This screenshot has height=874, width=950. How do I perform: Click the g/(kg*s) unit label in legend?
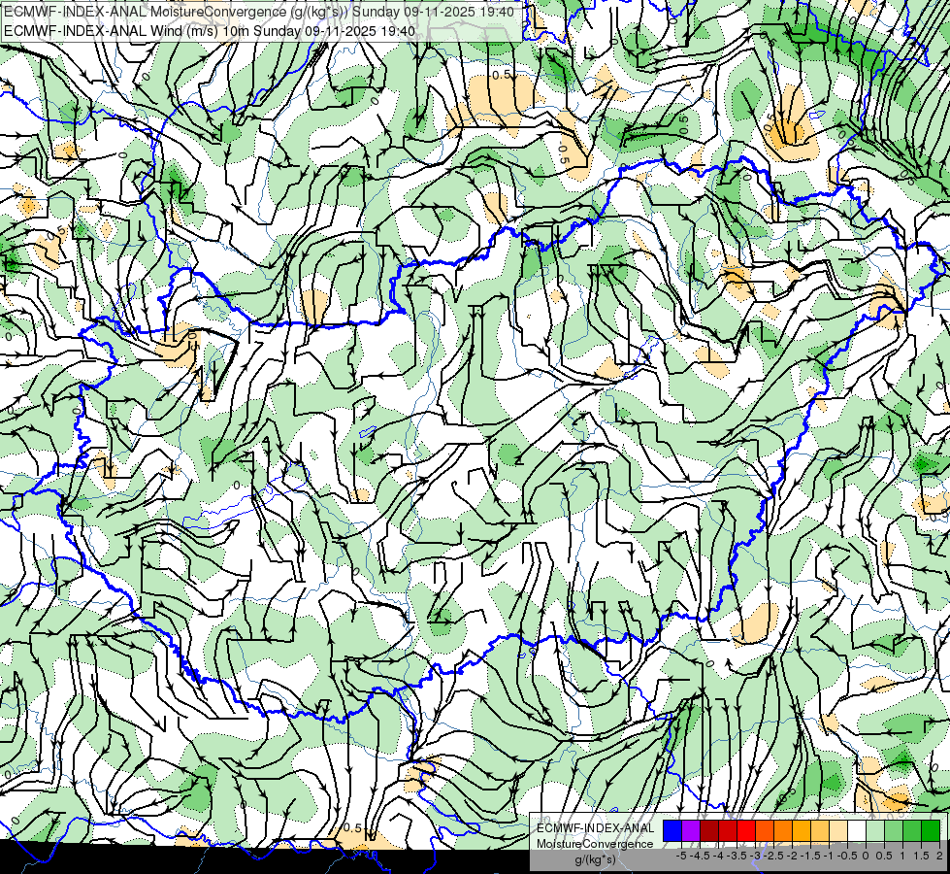click(596, 860)
